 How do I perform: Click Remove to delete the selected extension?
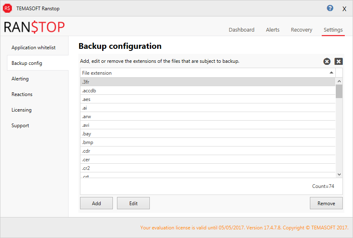(326, 203)
